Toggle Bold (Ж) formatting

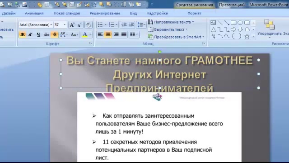[x=23, y=34]
